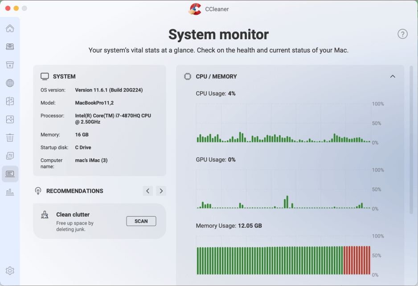Viewport: 418px width, 286px height.
Task: Show the previous recommendation
Action: (148, 191)
